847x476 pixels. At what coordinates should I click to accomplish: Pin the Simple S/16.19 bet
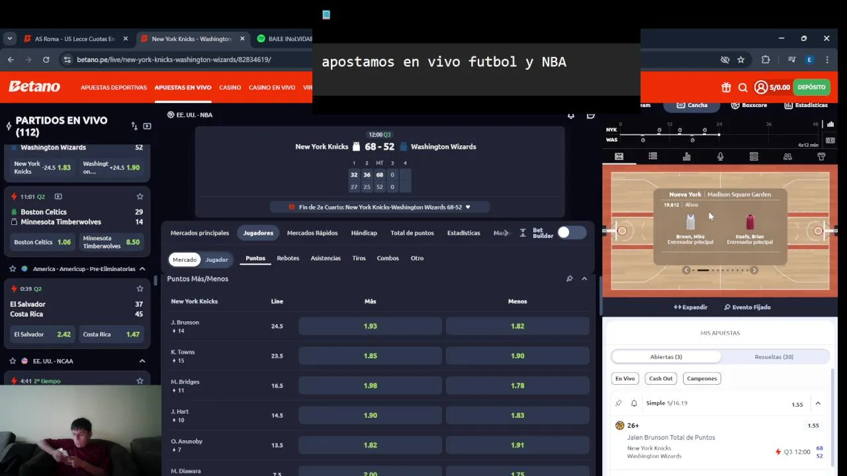[x=619, y=403]
